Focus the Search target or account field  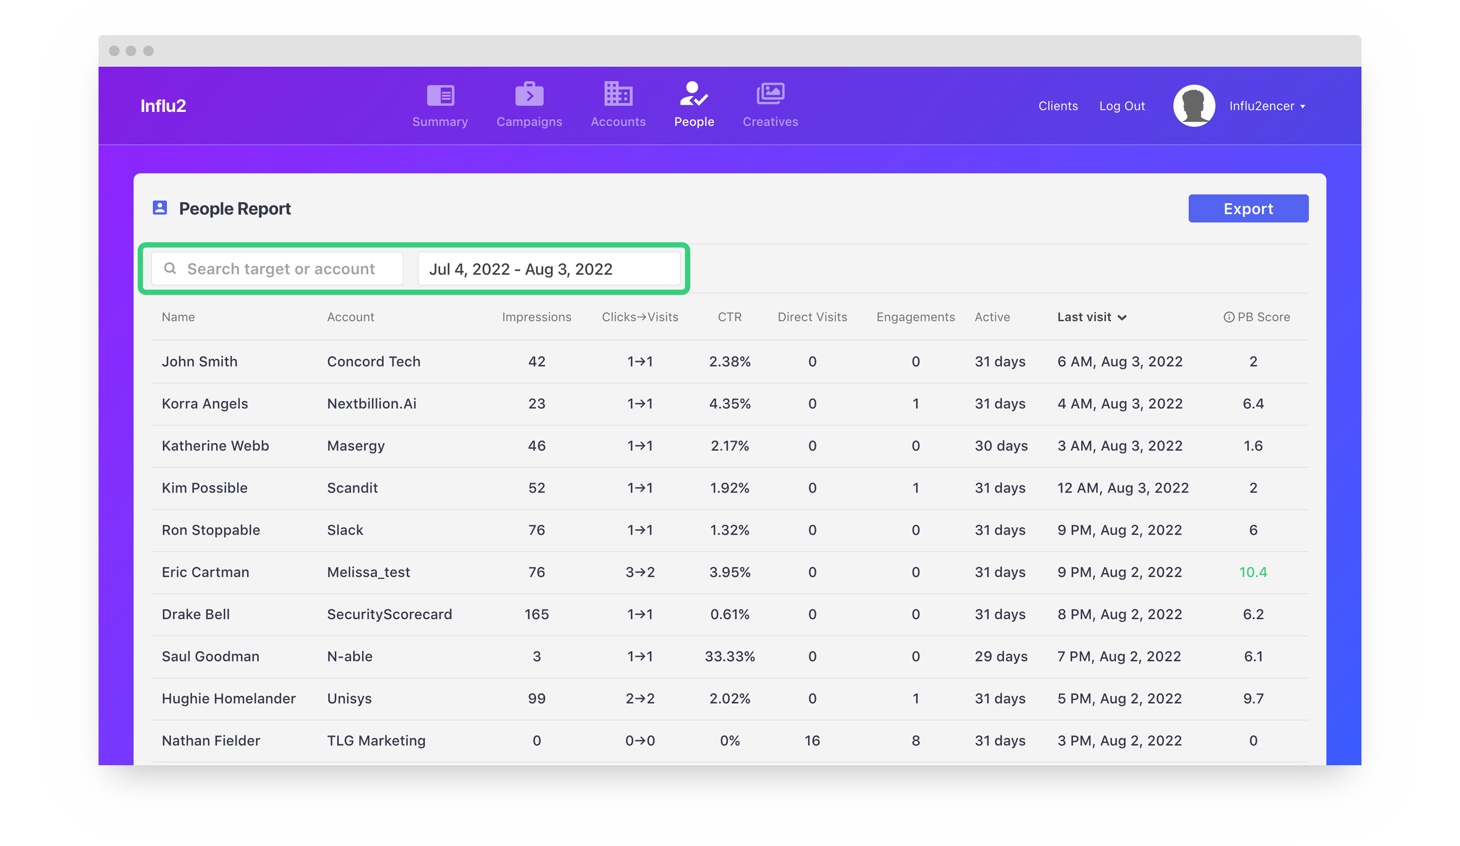(280, 269)
